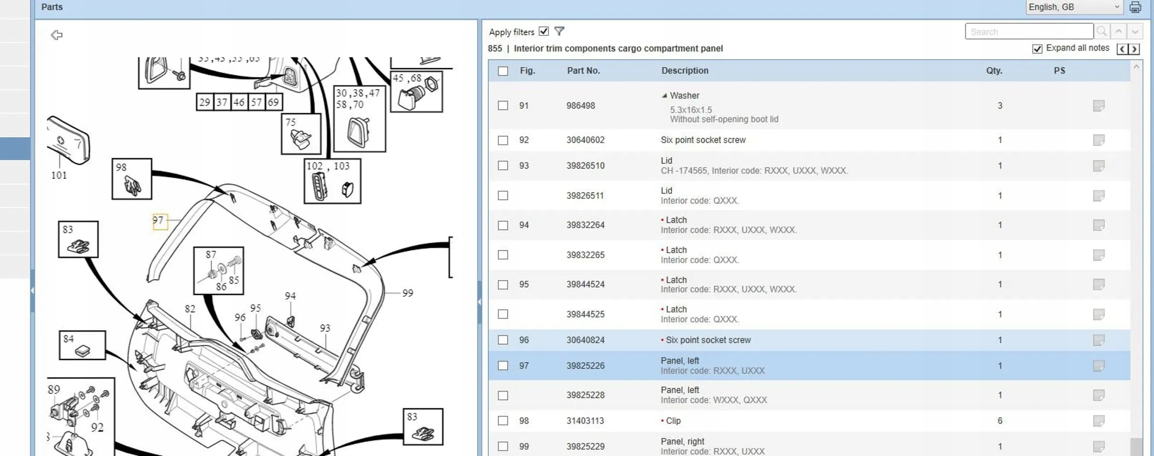Select the highlighted item in left sidebar
The image size is (1154, 456).
[15, 149]
